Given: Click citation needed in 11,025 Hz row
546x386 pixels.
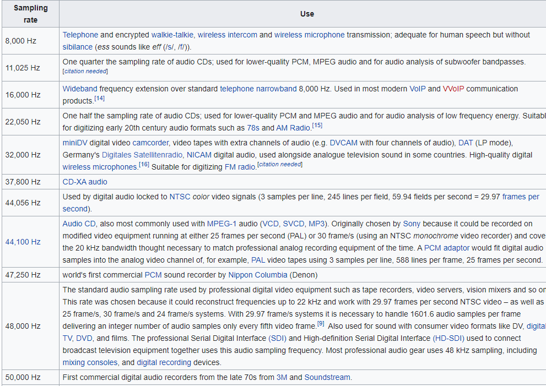Looking at the screenshot, I should (x=85, y=72).
